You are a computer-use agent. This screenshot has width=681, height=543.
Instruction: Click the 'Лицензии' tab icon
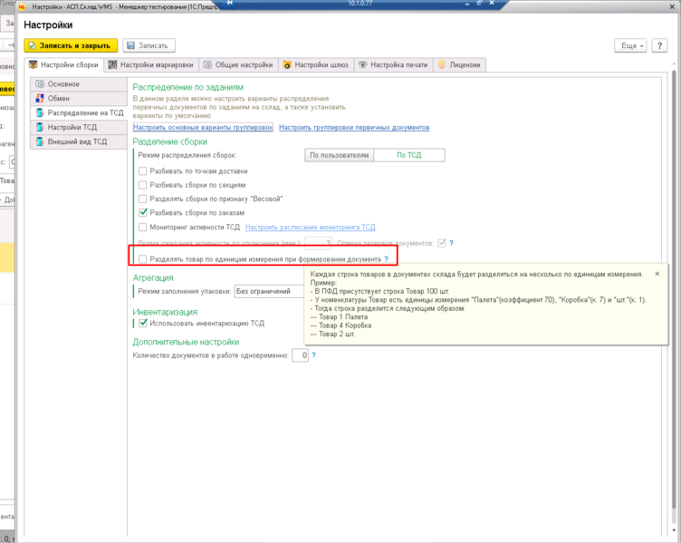[442, 64]
